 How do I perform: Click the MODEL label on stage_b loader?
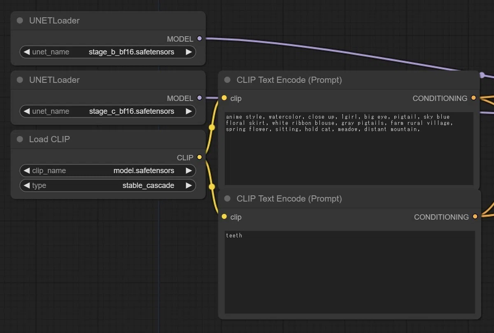[x=180, y=39]
